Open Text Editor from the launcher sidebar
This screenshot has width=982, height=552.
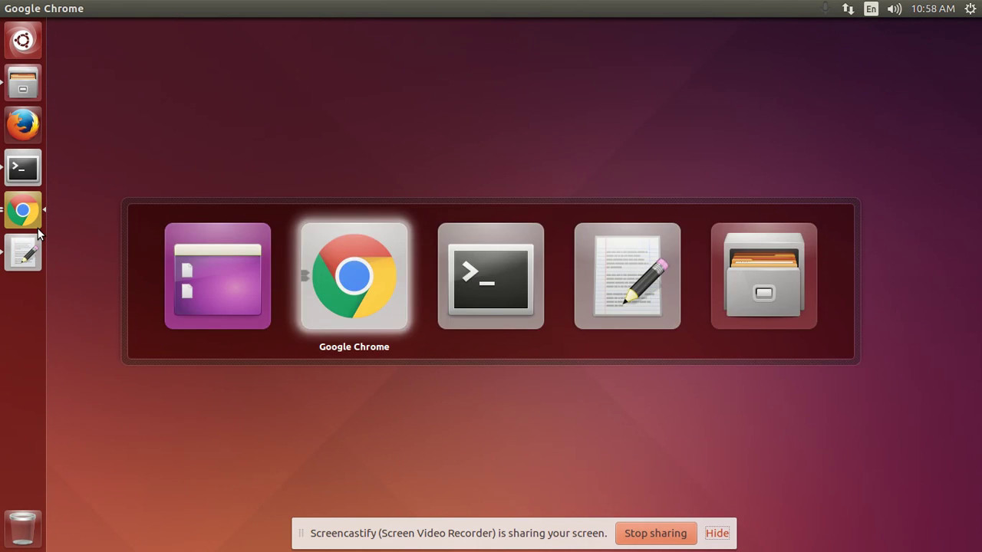tap(23, 253)
